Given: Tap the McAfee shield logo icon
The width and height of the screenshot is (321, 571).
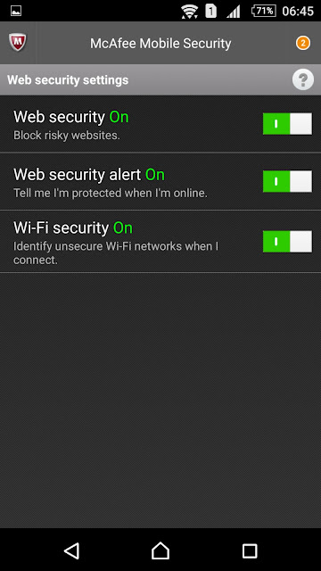Looking at the screenshot, I should point(18,43).
